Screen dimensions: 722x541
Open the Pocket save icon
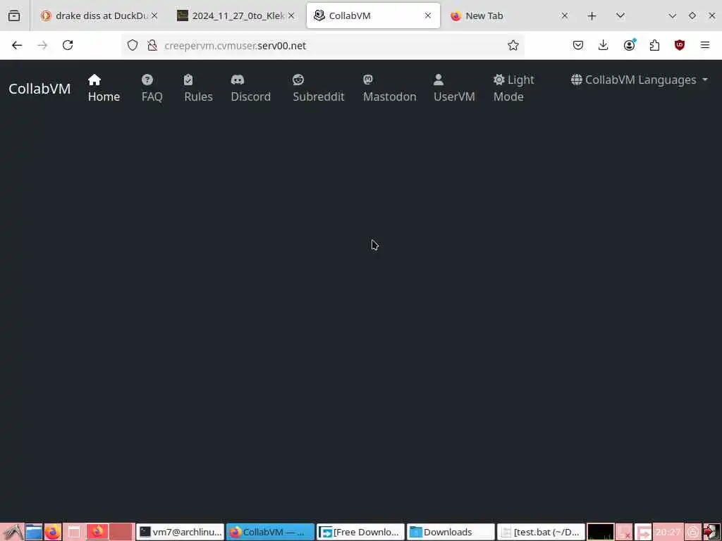[x=578, y=45]
